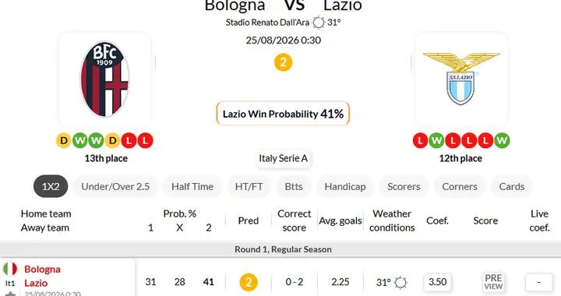
Task: Click the PRE VIEW button
Action: [493, 282]
